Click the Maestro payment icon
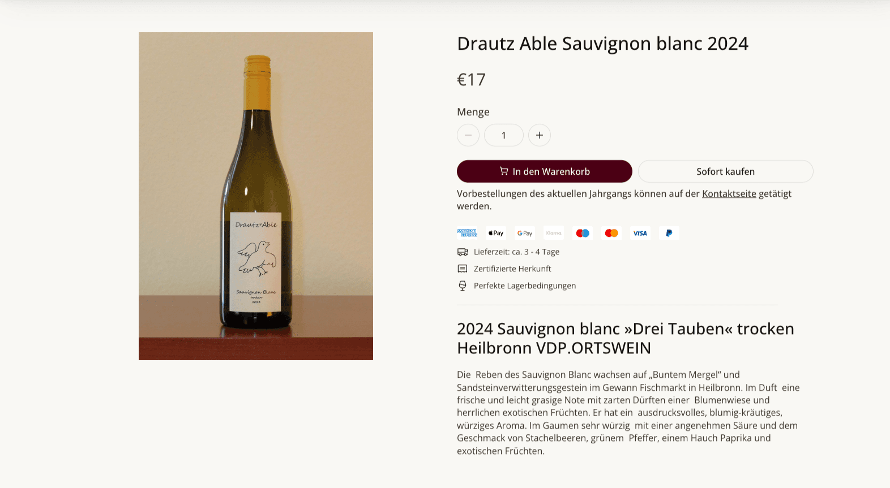Viewport: 890px width, 488px height. (x=583, y=233)
